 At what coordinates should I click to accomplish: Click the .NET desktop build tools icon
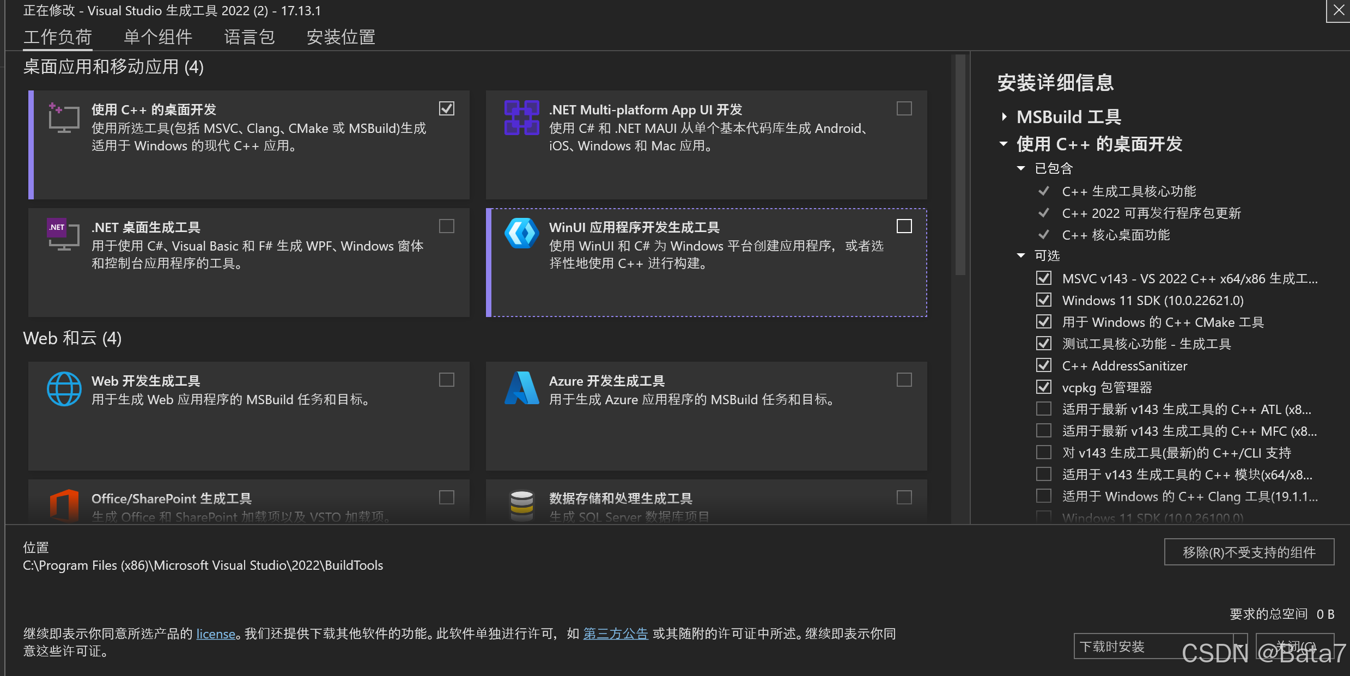pyautogui.click(x=63, y=235)
